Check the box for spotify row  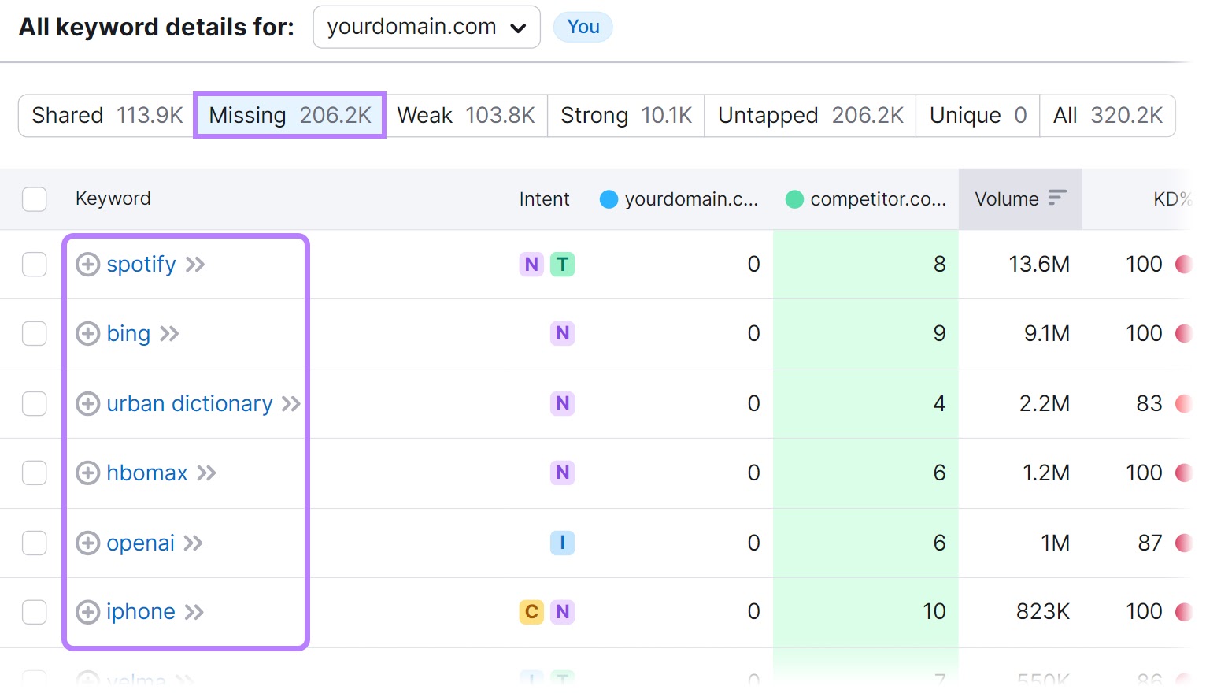(35, 265)
